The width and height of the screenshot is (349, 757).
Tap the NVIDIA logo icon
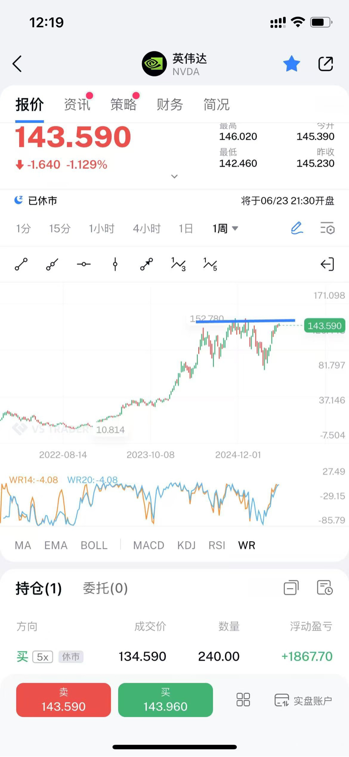click(x=154, y=64)
